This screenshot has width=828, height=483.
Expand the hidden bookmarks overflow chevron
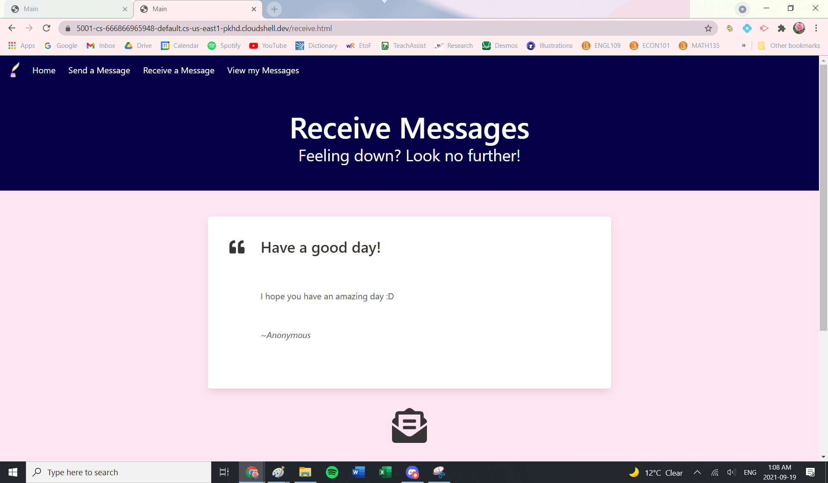point(744,46)
